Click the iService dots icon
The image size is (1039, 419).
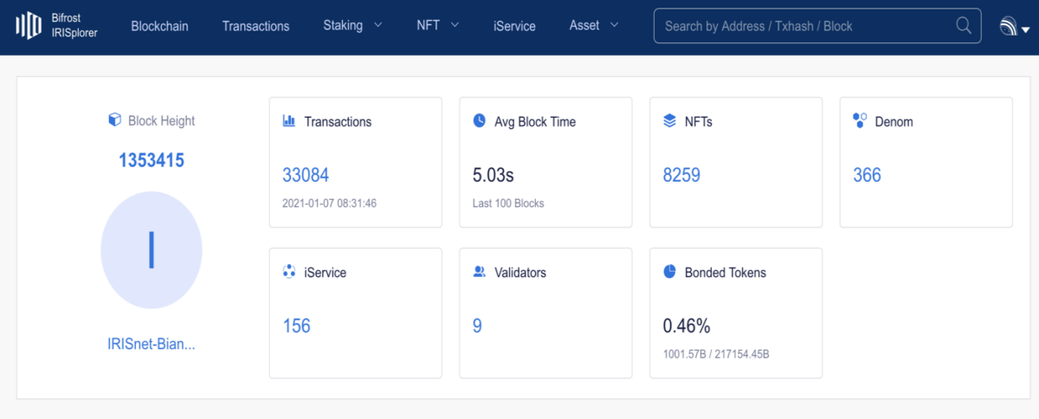[x=289, y=272]
